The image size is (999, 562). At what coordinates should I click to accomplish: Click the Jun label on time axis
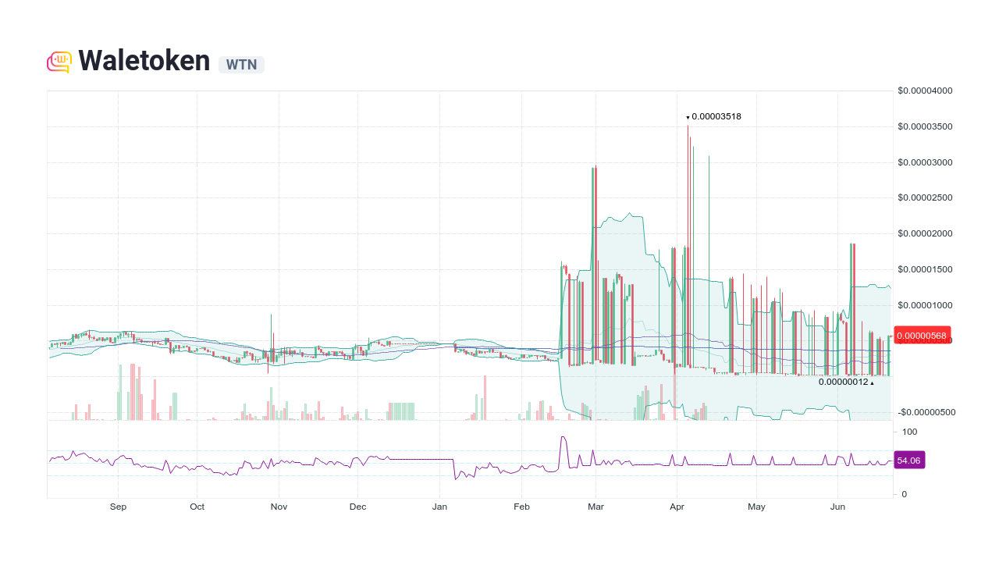[837, 507]
